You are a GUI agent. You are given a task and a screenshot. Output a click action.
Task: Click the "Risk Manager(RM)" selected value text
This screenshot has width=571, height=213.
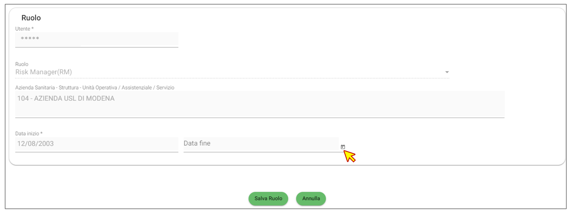coord(44,72)
